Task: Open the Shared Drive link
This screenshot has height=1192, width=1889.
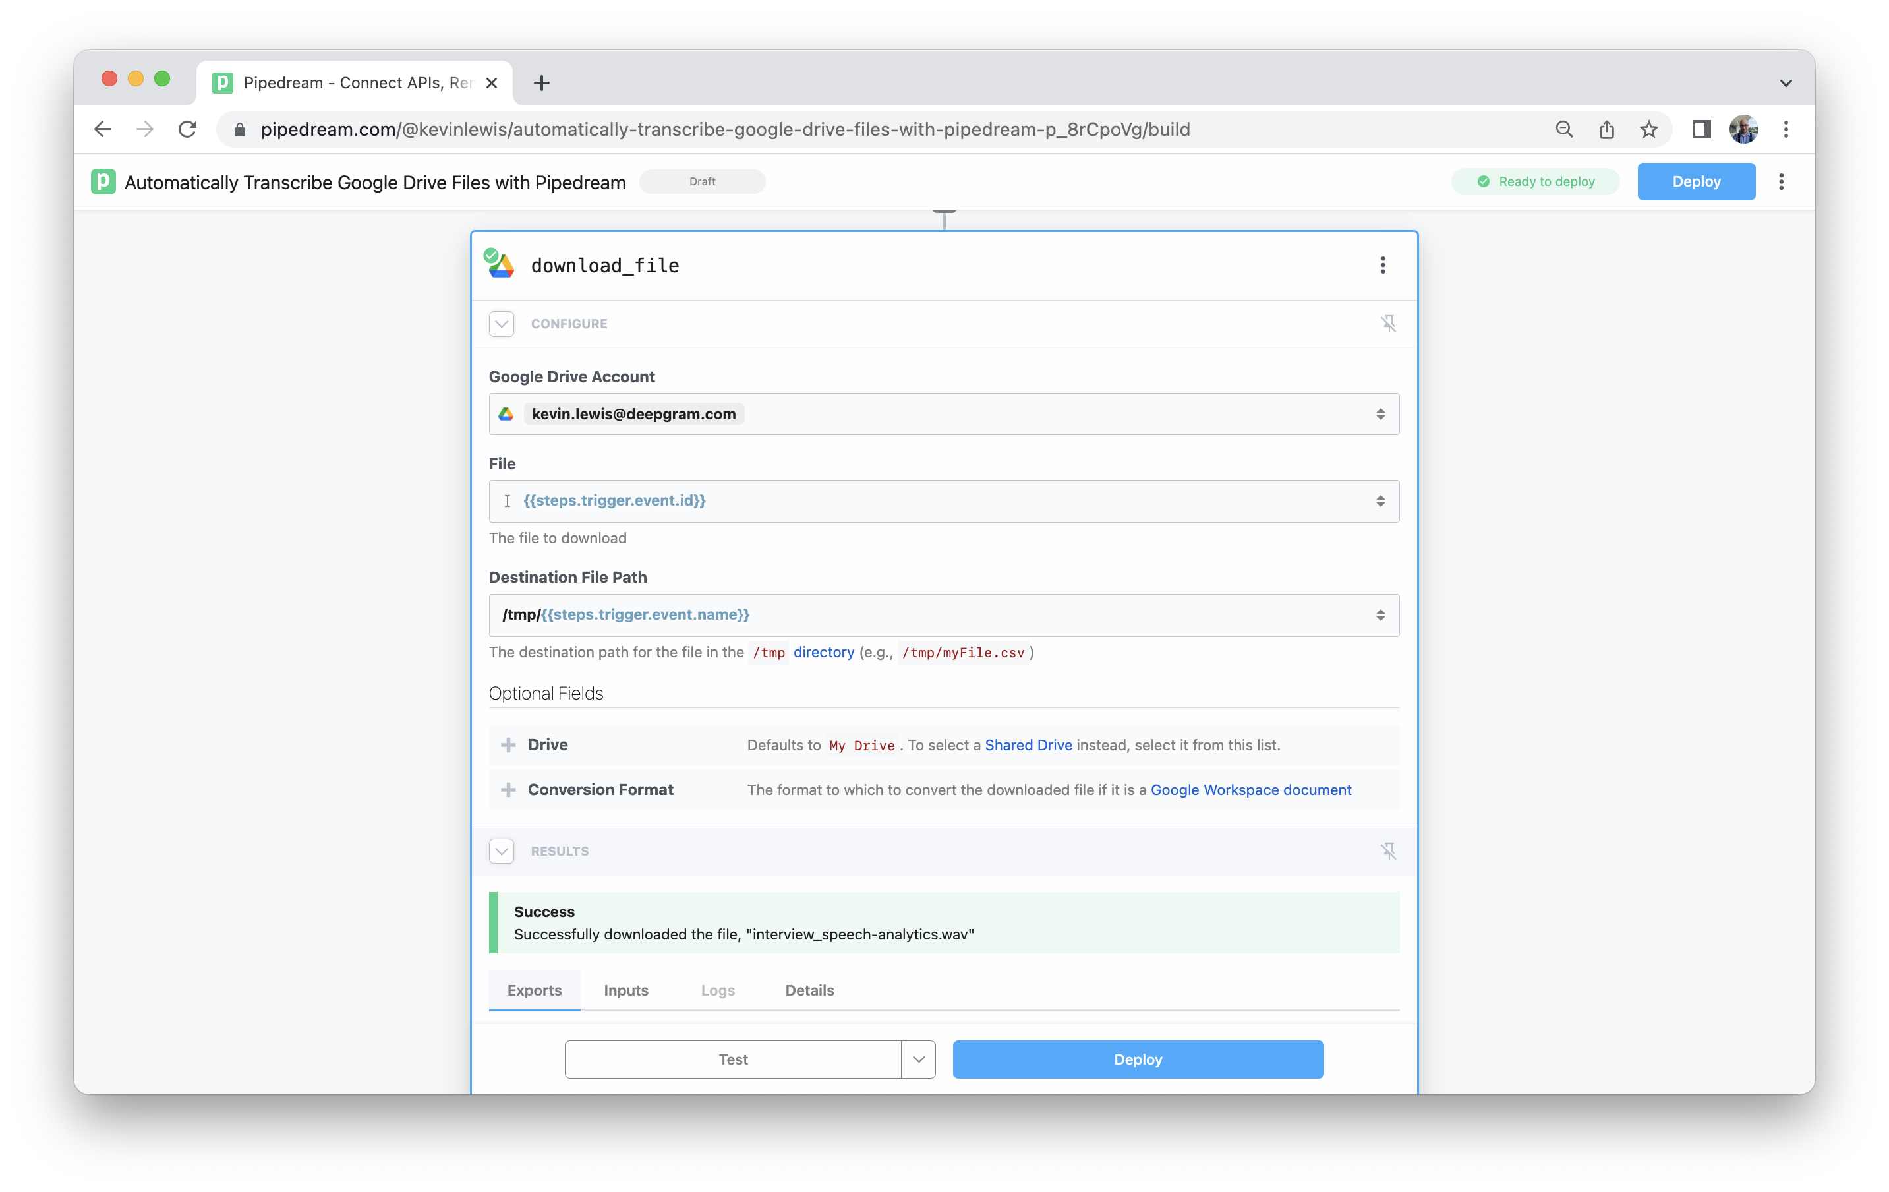Action: pos(1028,745)
